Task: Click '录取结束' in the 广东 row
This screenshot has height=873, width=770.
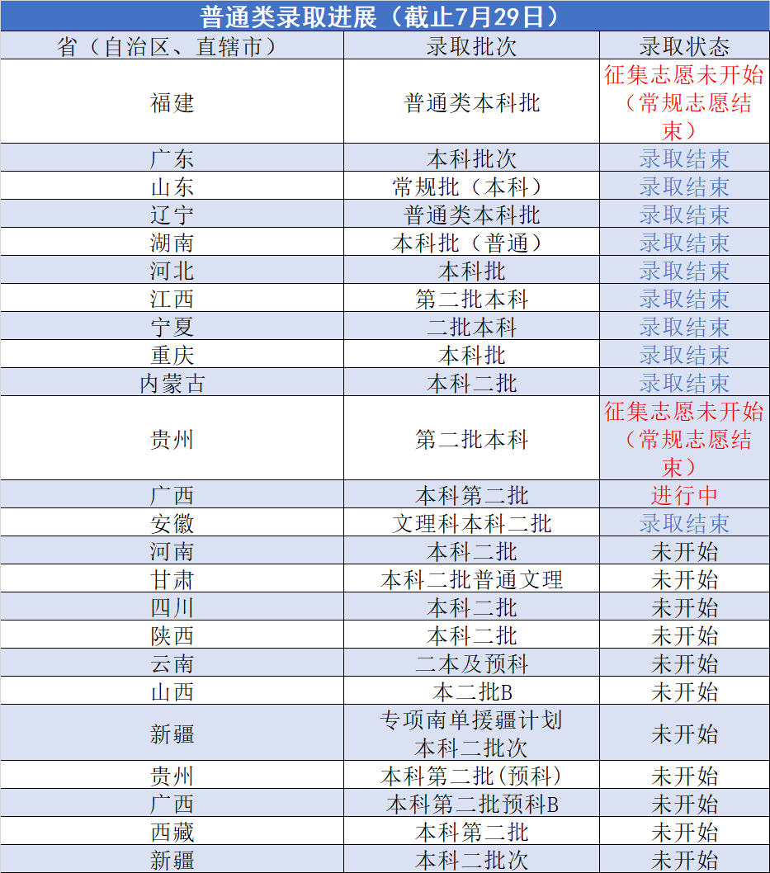Action: tap(684, 158)
